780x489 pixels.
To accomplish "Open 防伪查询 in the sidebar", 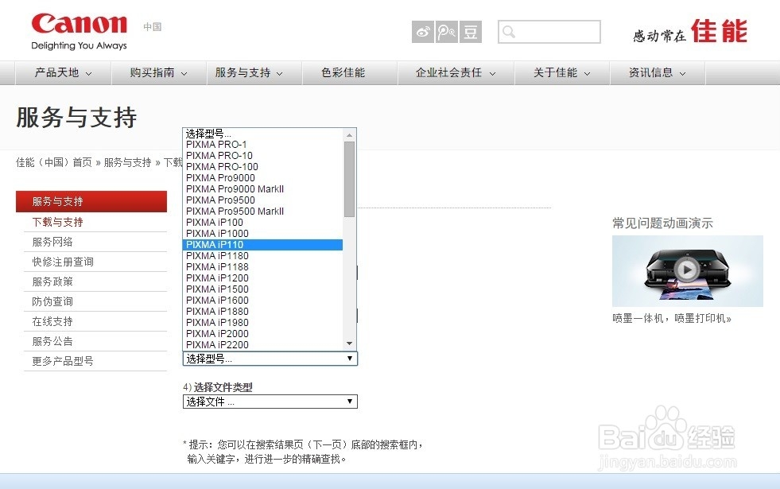I will tap(52, 301).
